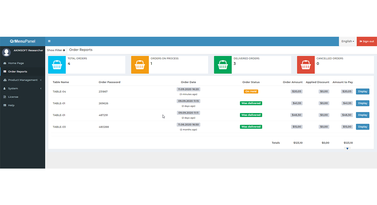Click the date badge 11.09.2020 16:20
Viewport: 377px width, 205px height.
188,89
